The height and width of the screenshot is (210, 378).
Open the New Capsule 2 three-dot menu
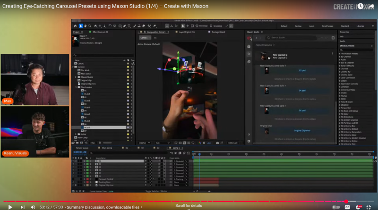(x=332, y=54)
